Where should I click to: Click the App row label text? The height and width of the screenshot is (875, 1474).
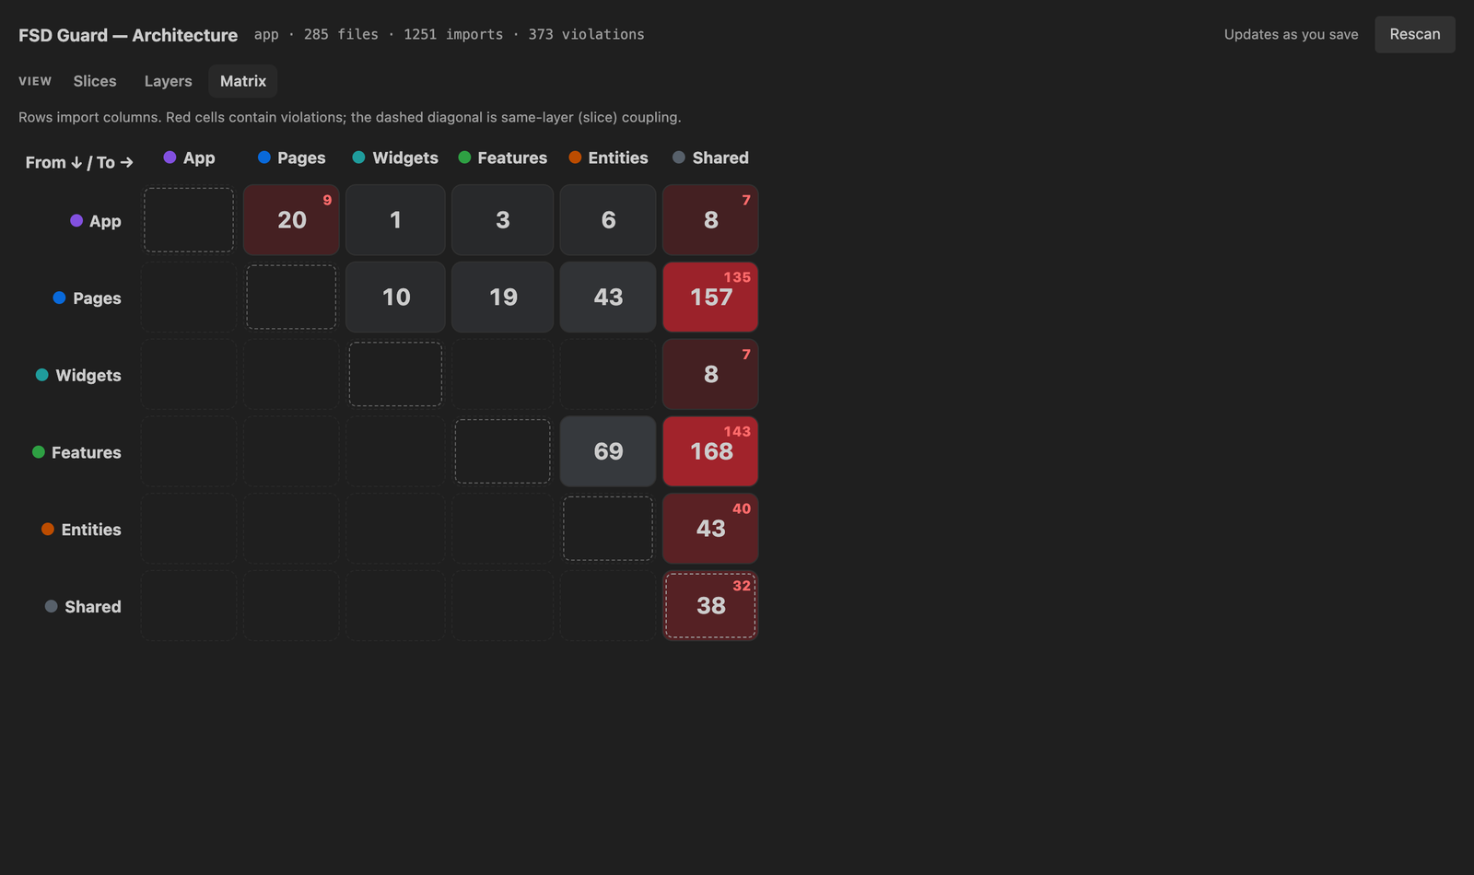coord(105,221)
